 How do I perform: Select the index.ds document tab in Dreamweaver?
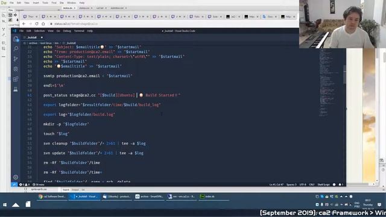[x=67, y=8]
